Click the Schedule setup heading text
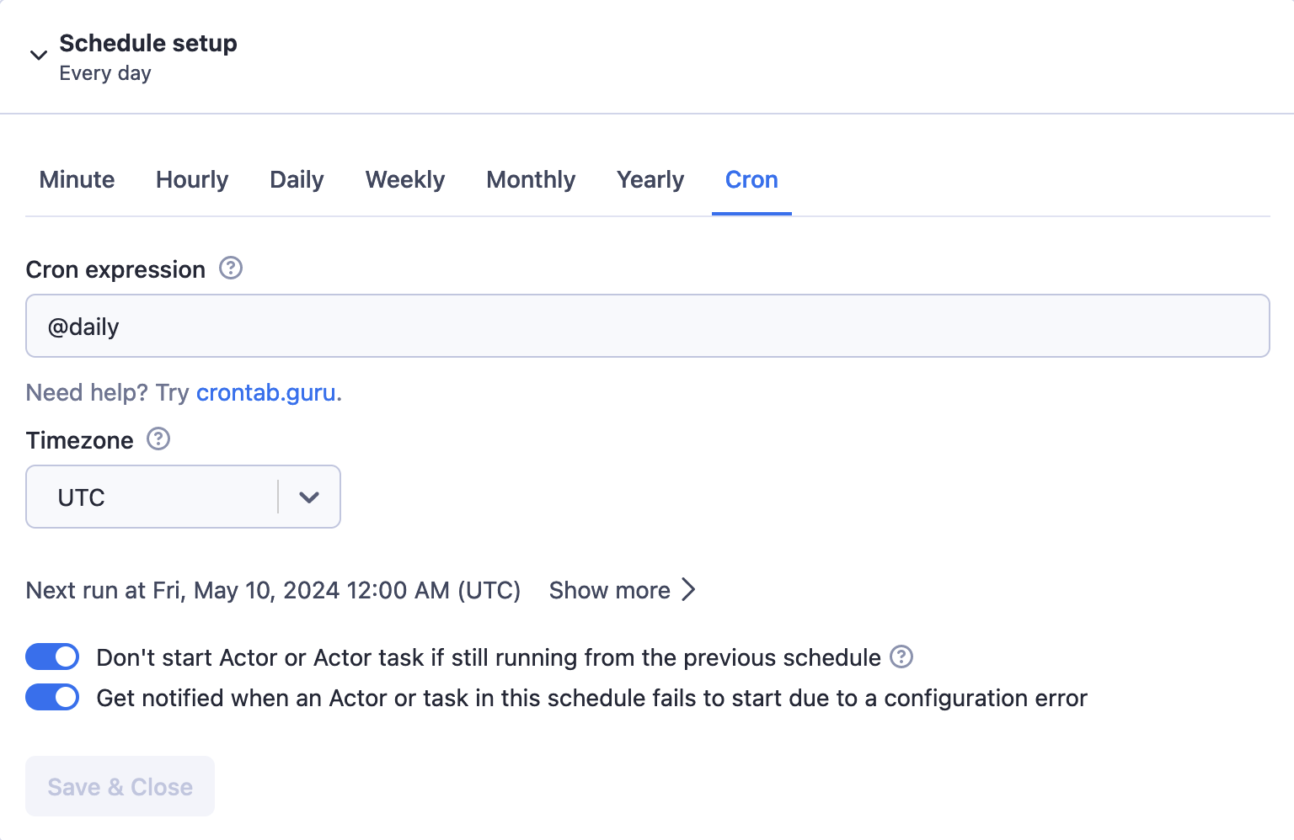This screenshot has height=840, width=1294. (x=148, y=43)
